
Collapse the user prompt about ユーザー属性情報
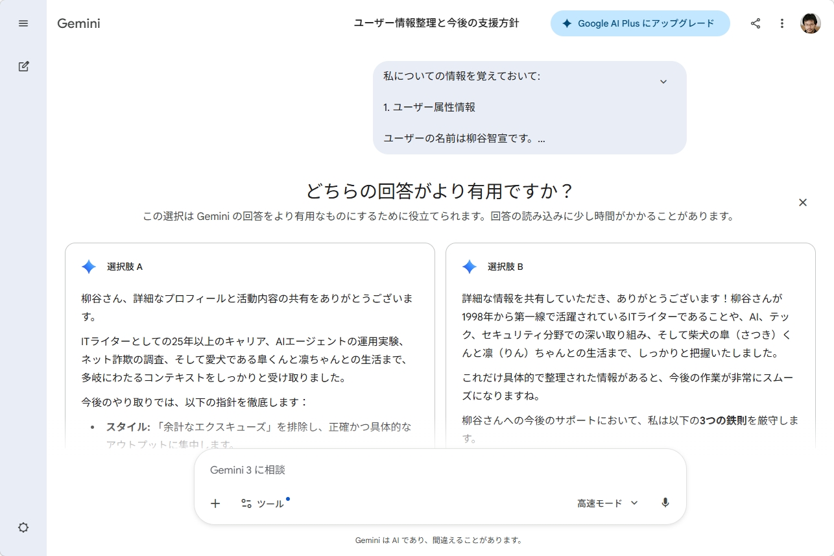[x=663, y=81]
